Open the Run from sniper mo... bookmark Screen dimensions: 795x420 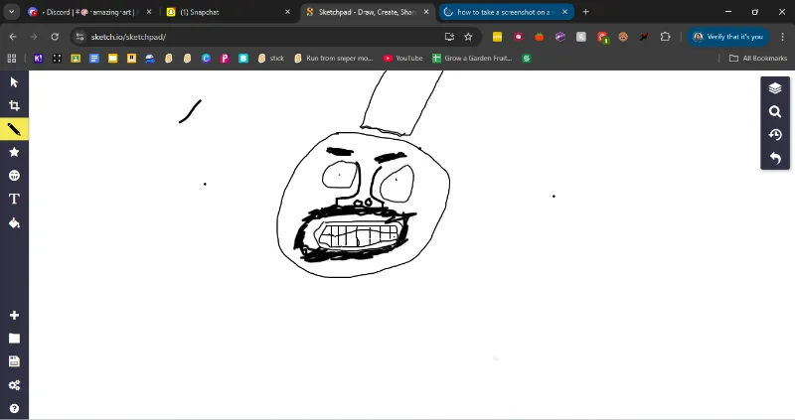pyautogui.click(x=334, y=59)
